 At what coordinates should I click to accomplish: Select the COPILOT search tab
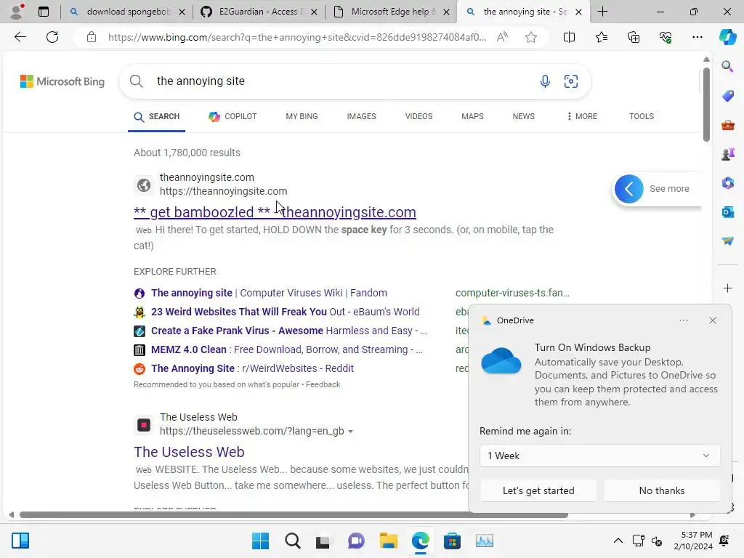pyautogui.click(x=232, y=116)
